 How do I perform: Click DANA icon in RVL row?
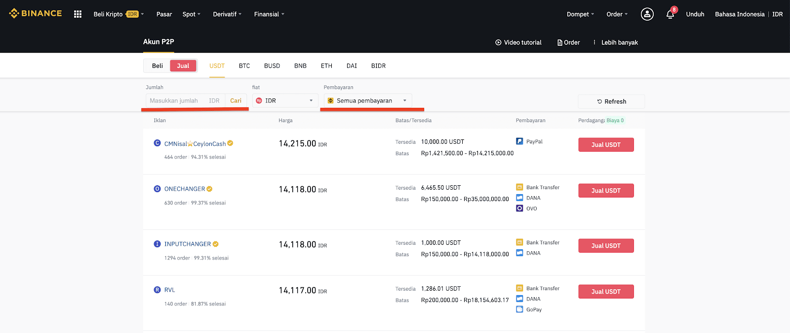[519, 299]
